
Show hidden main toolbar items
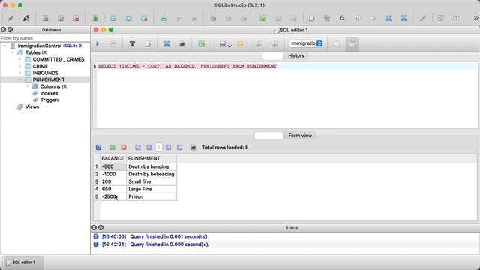pyautogui.click(x=476, y=18)
